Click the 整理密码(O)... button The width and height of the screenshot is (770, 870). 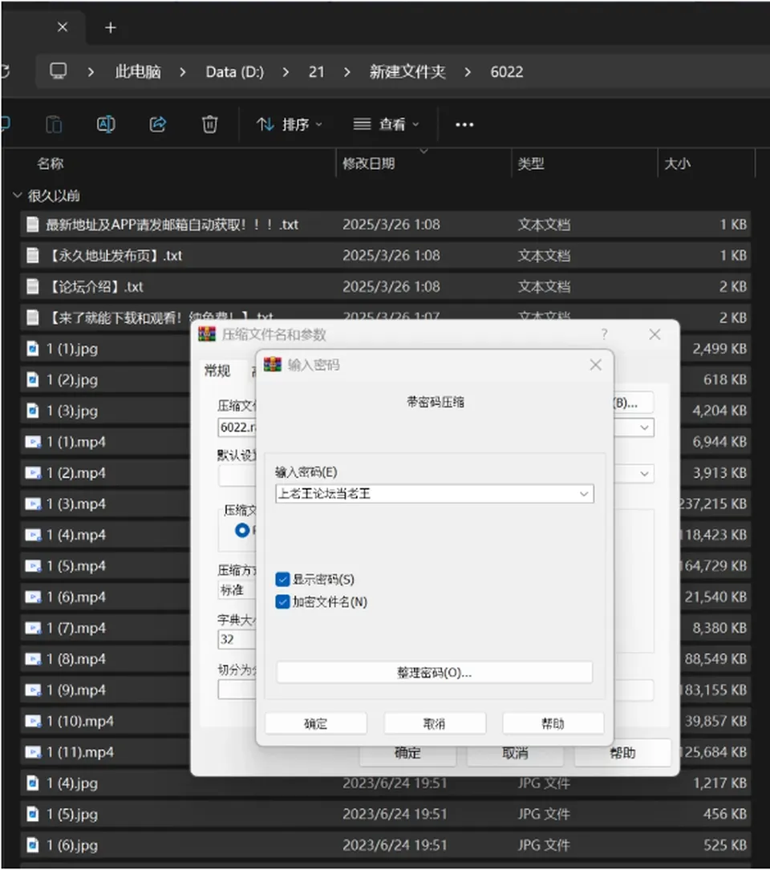point(434,673)
